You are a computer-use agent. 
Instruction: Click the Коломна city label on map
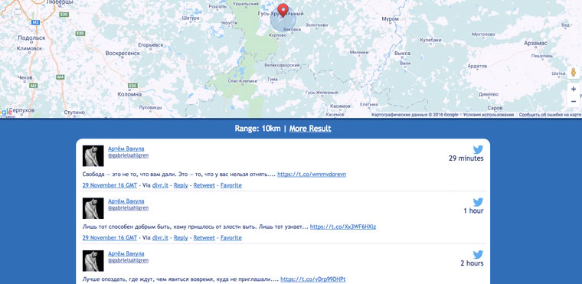[129, 94]
